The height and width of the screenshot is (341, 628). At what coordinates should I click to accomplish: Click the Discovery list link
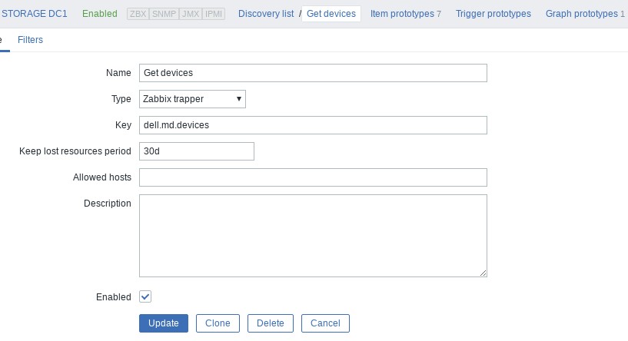coord(266,14)
